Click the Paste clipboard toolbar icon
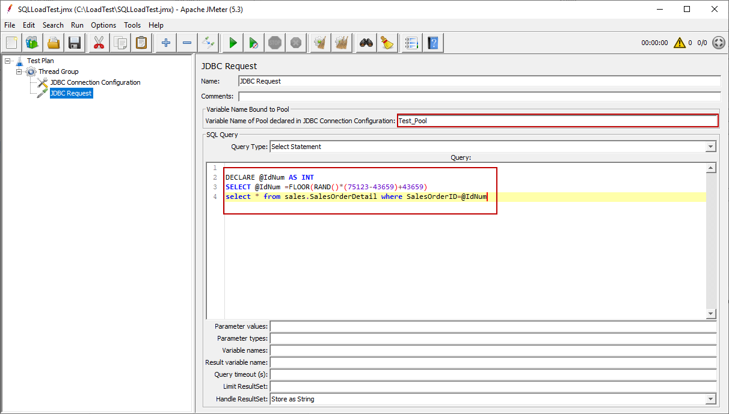This screenshot has width=729, height=414. (141, 43)
